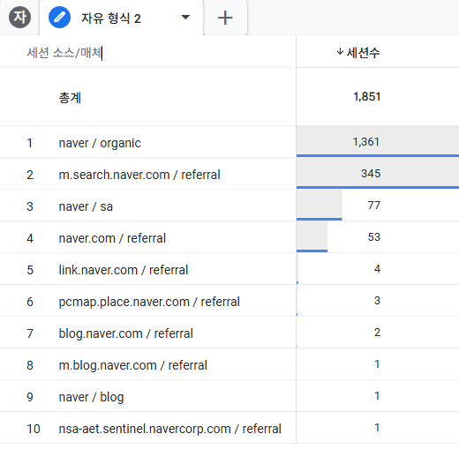Click the sessions value 4
Viewport: 459px width, 449px height.
[377, 269]
